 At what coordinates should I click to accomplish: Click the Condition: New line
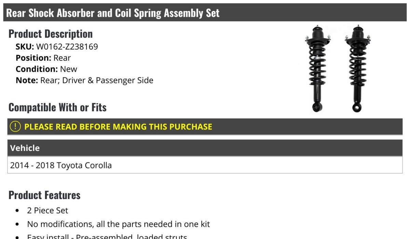tap(46, 69)
